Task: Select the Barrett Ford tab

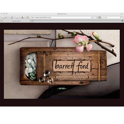Action: click(16, 21)
